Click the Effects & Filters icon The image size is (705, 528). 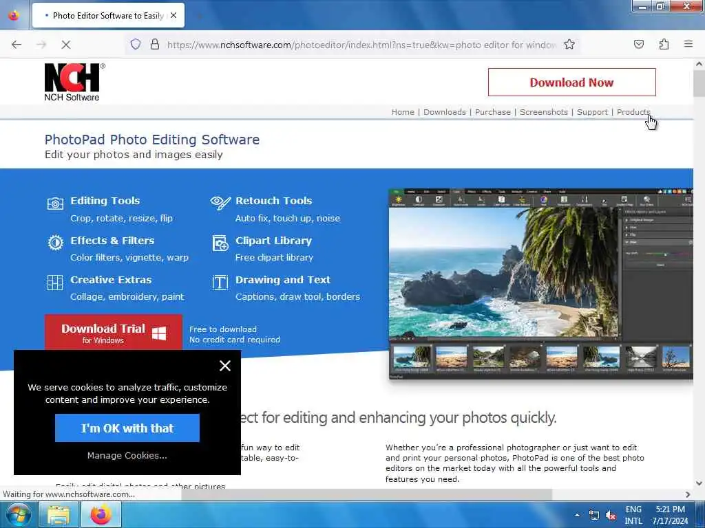pyautogui.click(x=55, y=243)
